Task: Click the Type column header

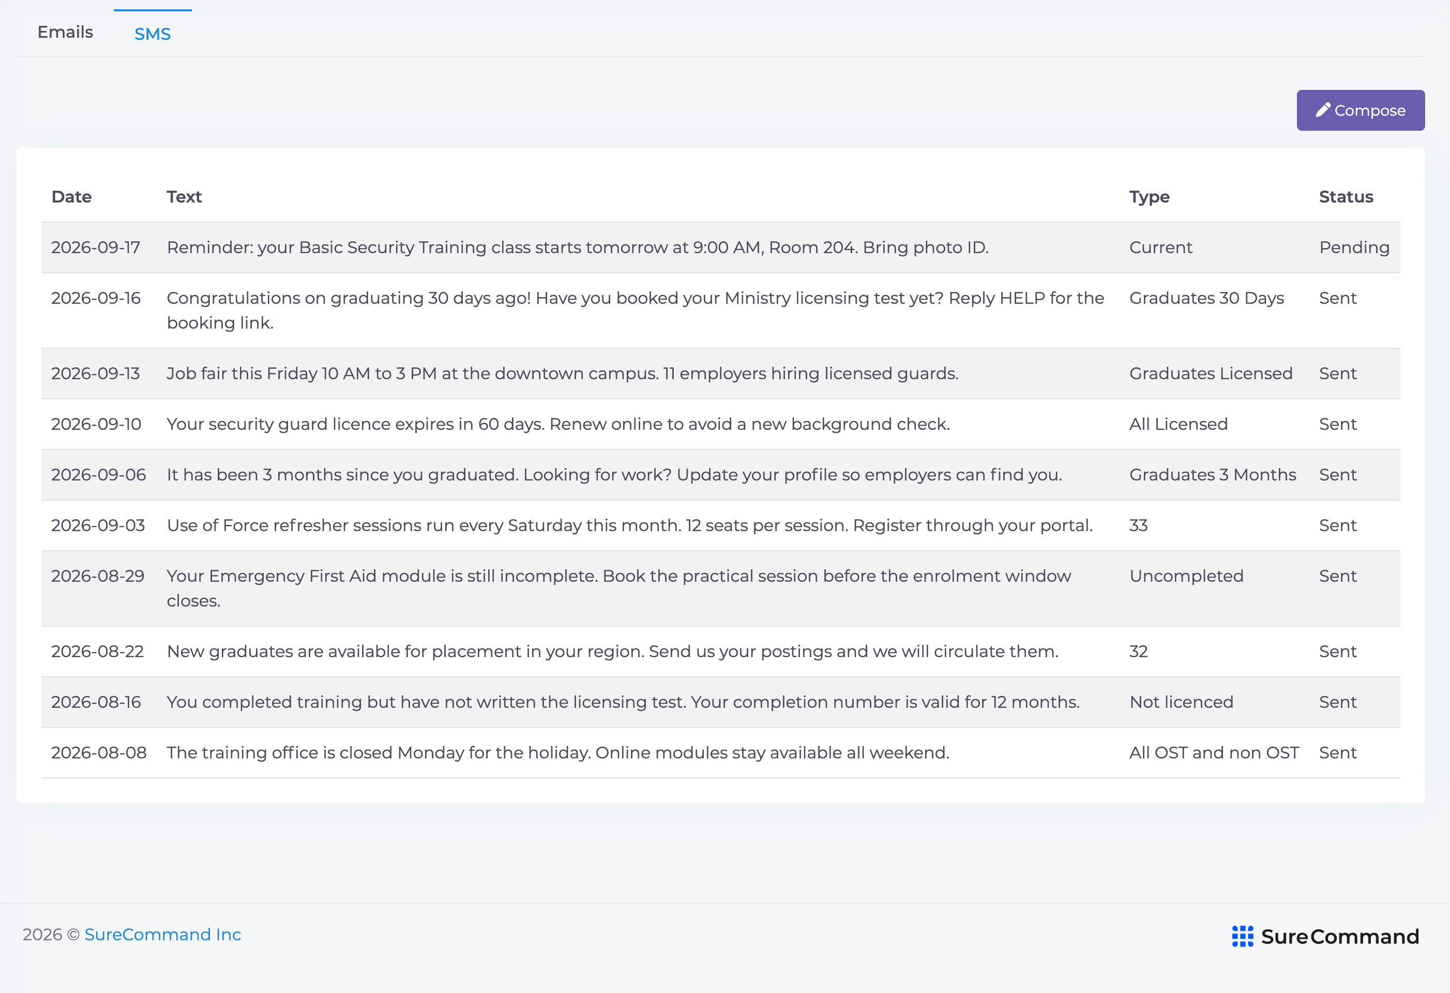Action: click(x=1149, y=197)
